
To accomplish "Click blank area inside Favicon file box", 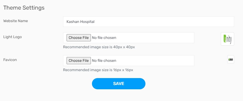I will pos(155,60).
